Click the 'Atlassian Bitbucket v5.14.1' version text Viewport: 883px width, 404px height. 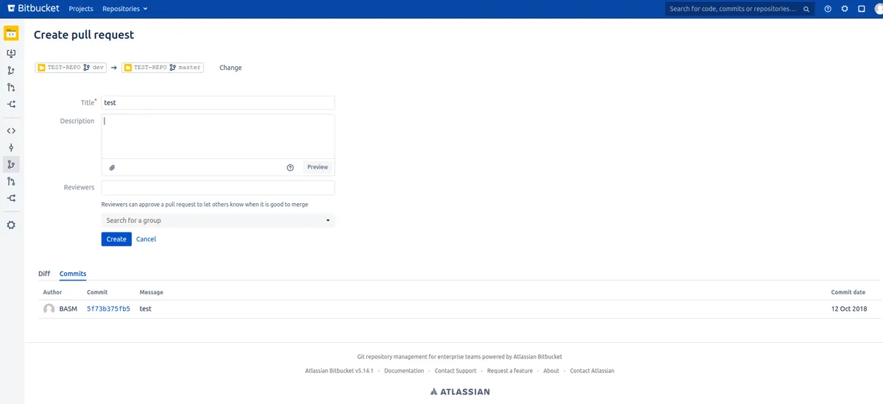(339, 371)
